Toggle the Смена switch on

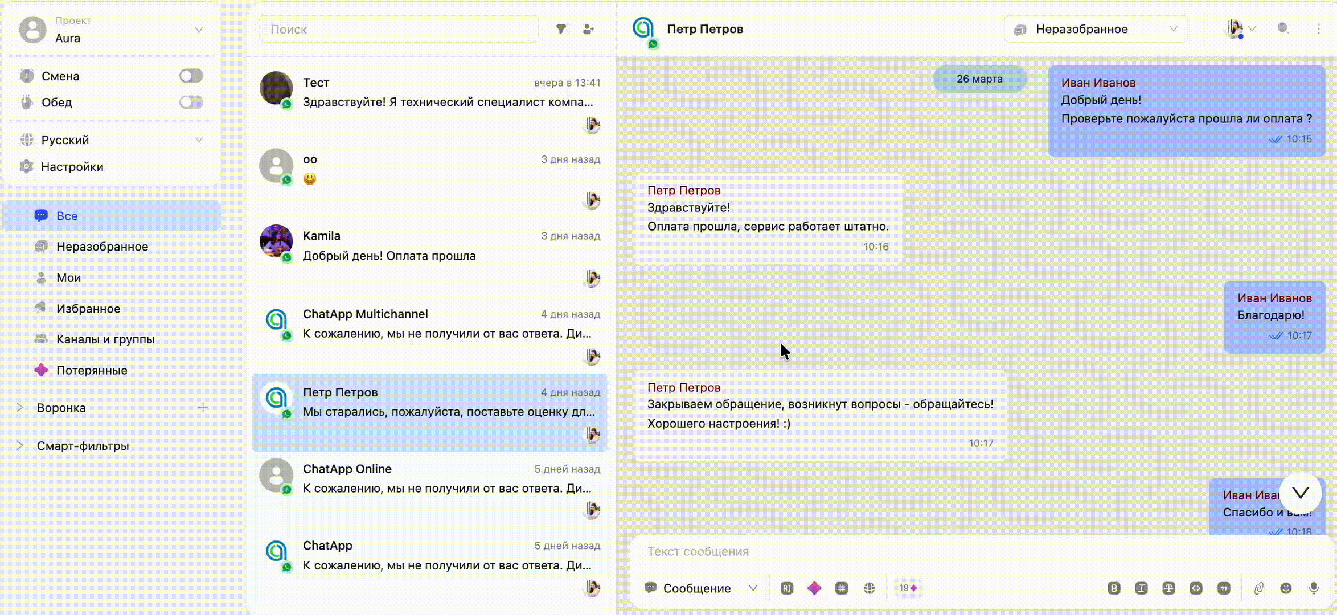click(191, 76)
